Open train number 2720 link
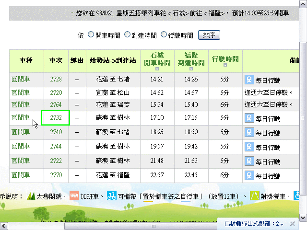 (x=56, y=92)
